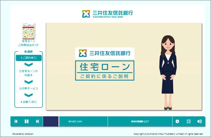Open the 住宅ローン guide booklet thumbnail

click(x=28, y=31)
